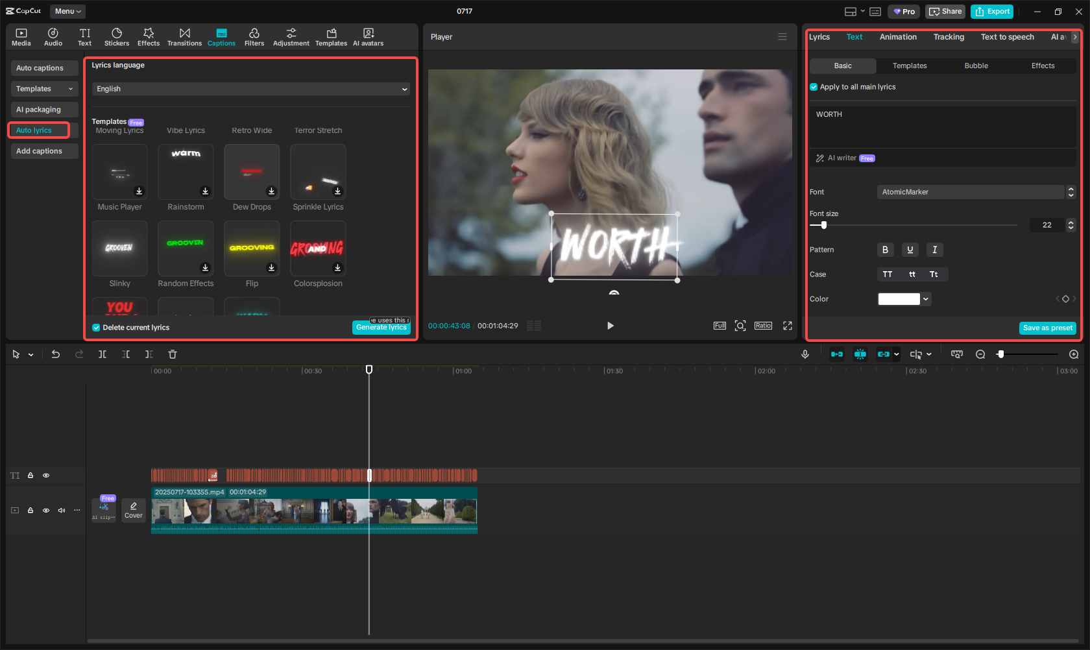
Task: Save current text settings as preset
Action: [x=1047, y=328]
